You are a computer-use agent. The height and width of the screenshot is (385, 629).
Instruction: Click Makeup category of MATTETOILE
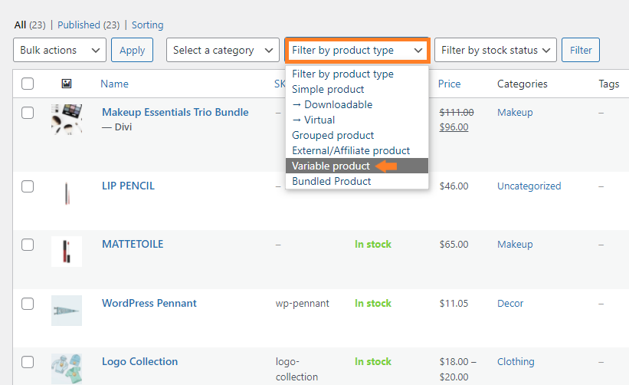[515, 244]
